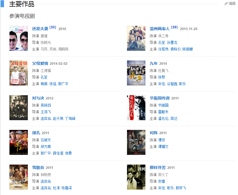238x195 pixels.
Task: Open the 对与决 title link
Action: coord(38,98)
